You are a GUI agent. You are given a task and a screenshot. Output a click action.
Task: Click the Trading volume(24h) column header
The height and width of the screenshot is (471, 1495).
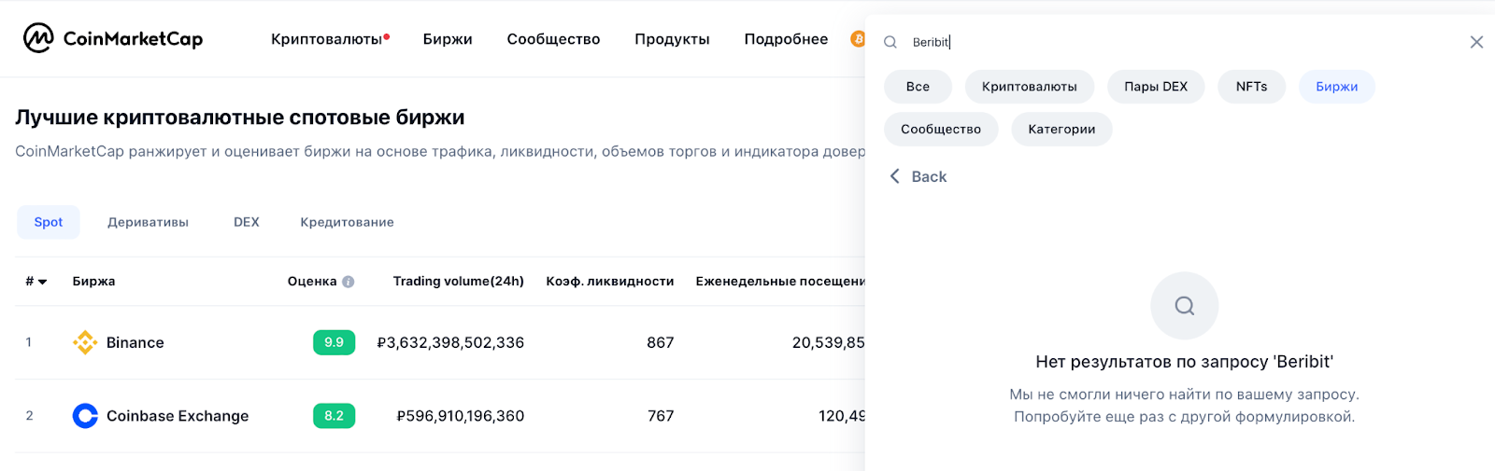click(x=458, y=282)
